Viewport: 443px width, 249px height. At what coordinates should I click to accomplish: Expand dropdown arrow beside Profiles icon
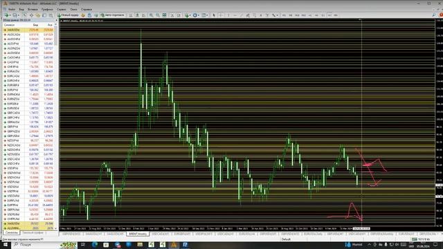coord(19,15)
